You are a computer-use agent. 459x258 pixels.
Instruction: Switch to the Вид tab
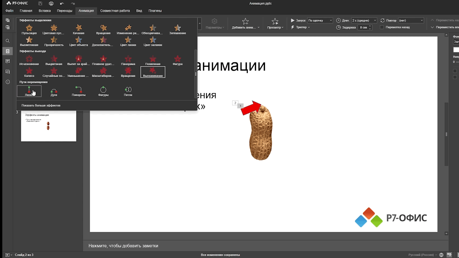(139, 11)
